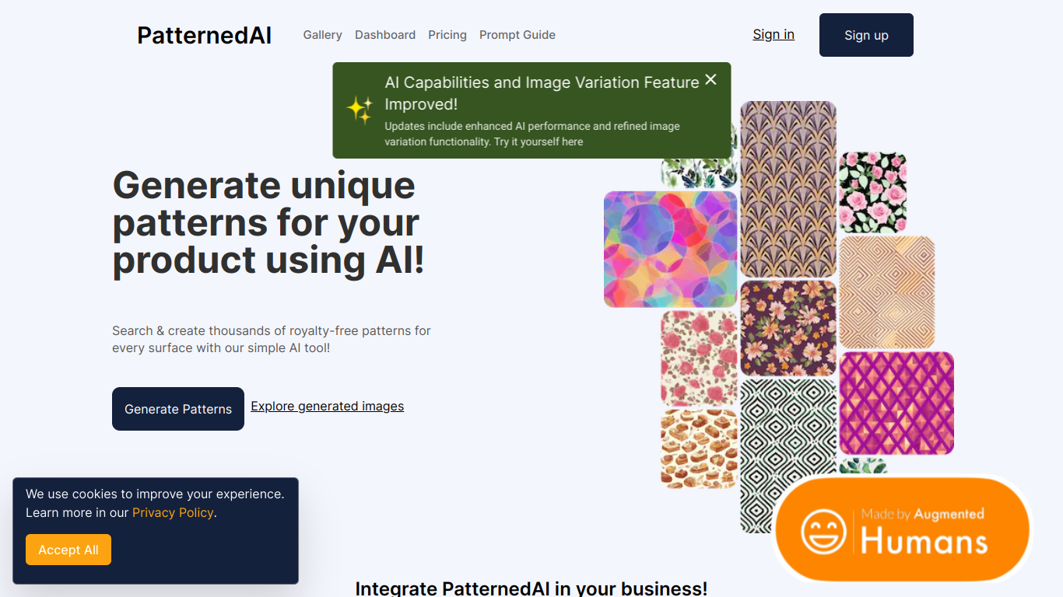Open the Pricing page

(447, 35)
